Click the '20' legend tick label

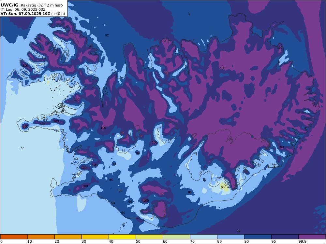click(x=57, y=241)
